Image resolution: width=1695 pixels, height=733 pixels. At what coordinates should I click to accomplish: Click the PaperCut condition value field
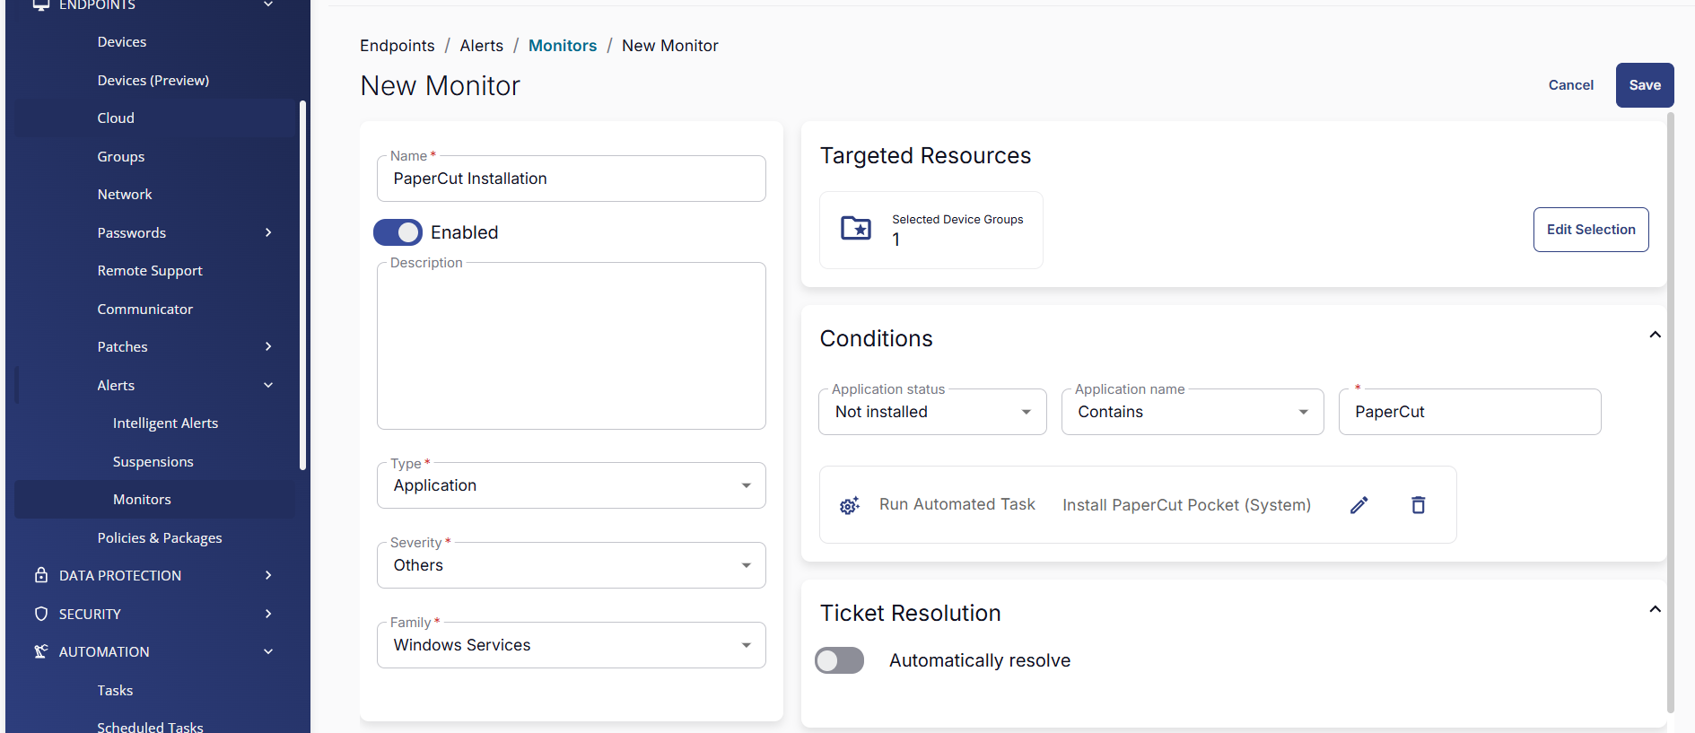point(1470,412)
